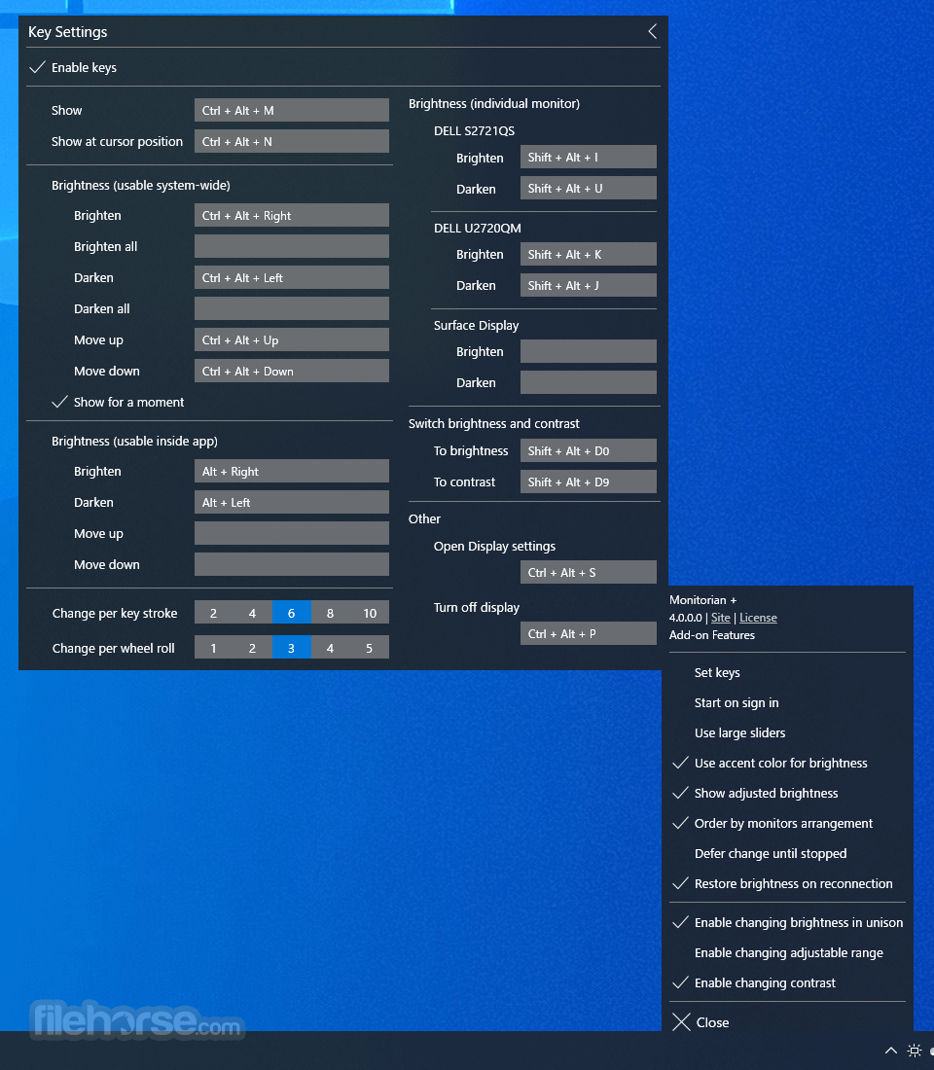Click DELL S2721QS Brighten hotkey field

pos(589,157)
